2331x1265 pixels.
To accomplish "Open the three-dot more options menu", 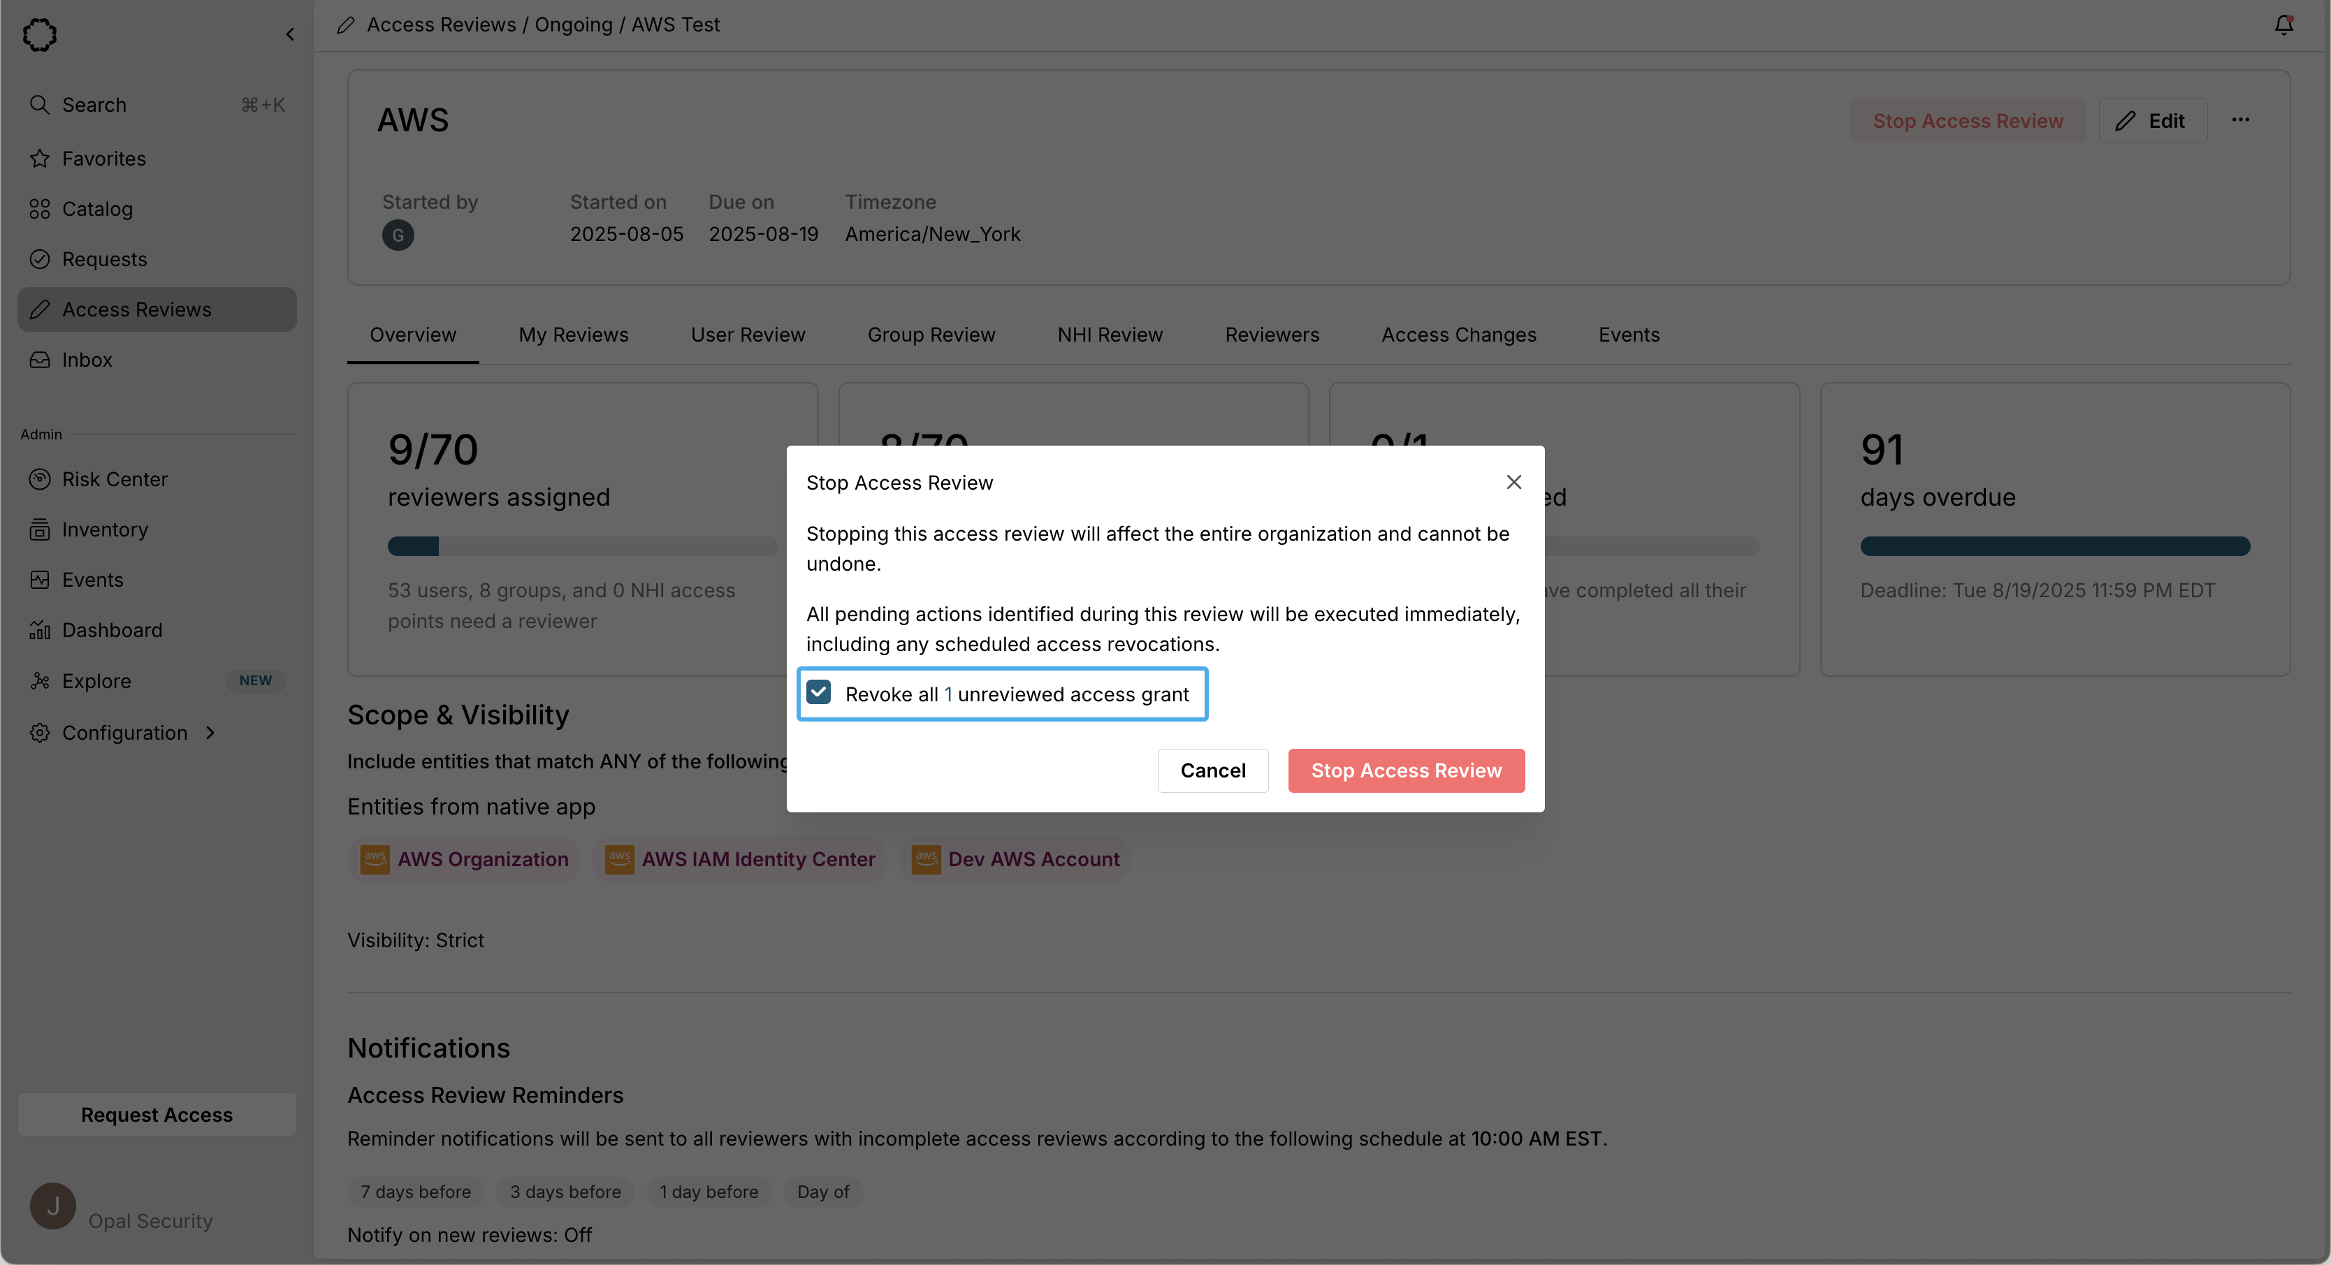I will click(2240, 120).
